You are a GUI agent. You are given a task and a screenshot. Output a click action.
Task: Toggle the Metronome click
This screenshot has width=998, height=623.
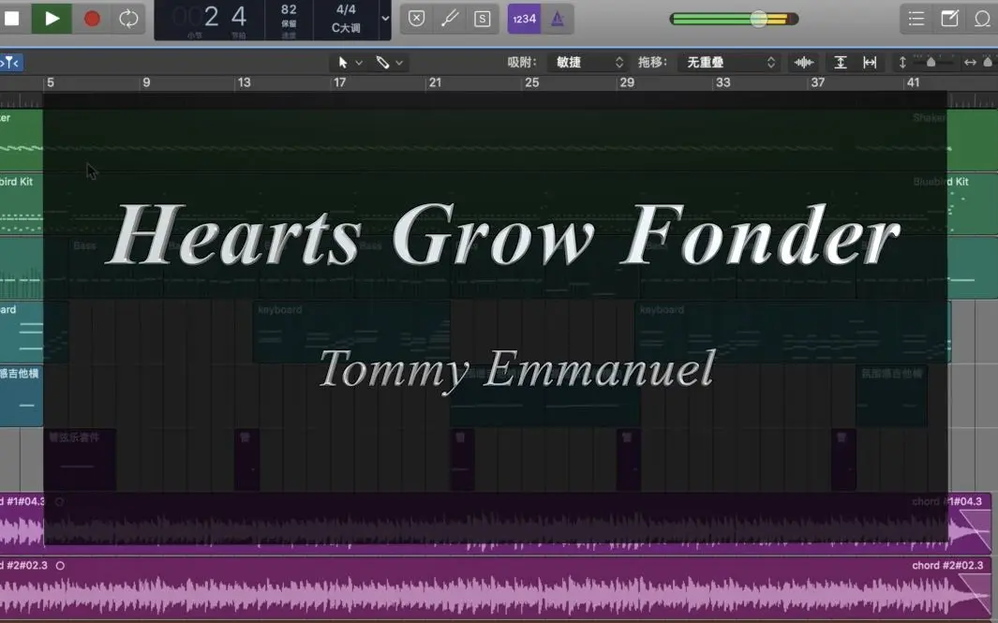click(x=558, y=19)
